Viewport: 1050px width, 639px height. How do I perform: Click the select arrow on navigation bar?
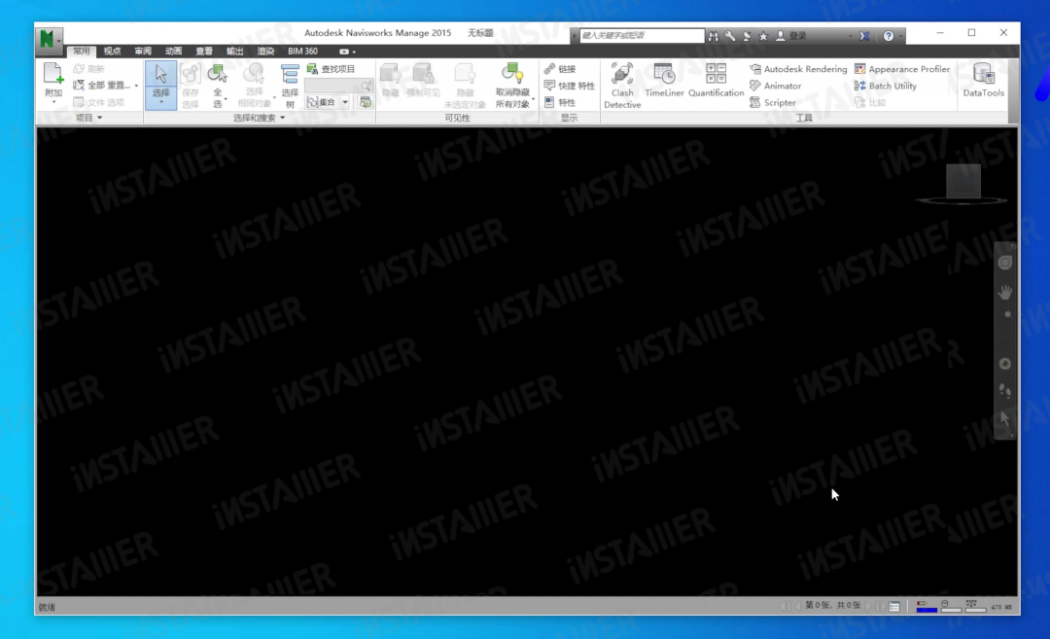point(1005,418)
